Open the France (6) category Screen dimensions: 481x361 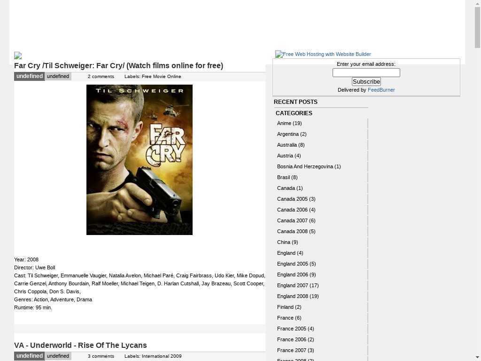tap(289, 318)
